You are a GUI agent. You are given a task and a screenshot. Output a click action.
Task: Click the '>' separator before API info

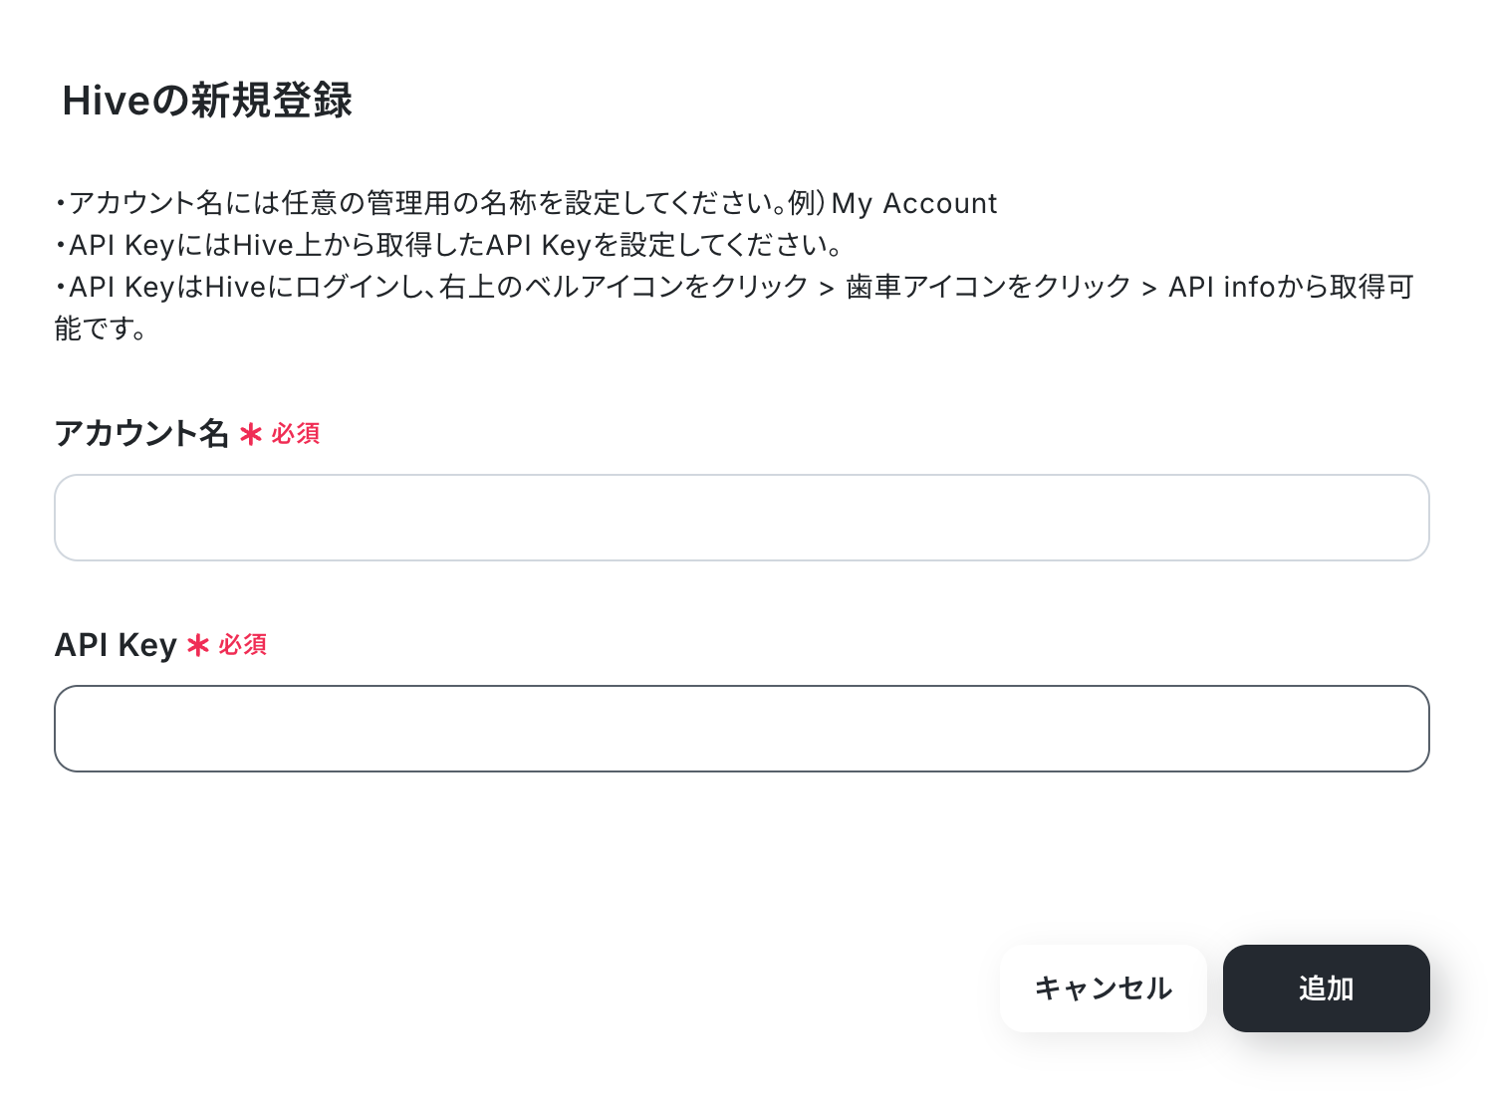coord(1148,289)
